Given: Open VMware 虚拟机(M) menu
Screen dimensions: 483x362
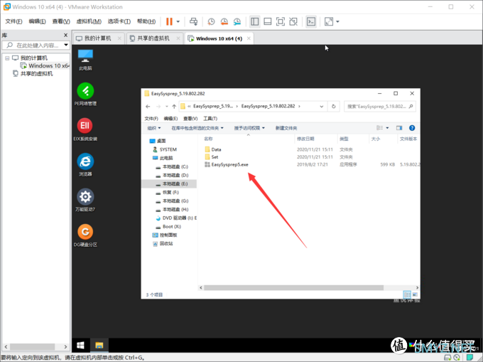Looking at the screenshot, I should [x=89, y=21].
